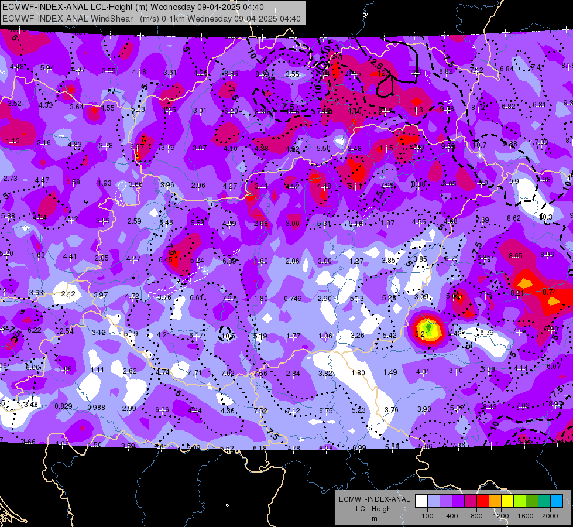Click the map value "2.16"
Viewport: 573px width, 527px height.
click(x=43, y=143)
